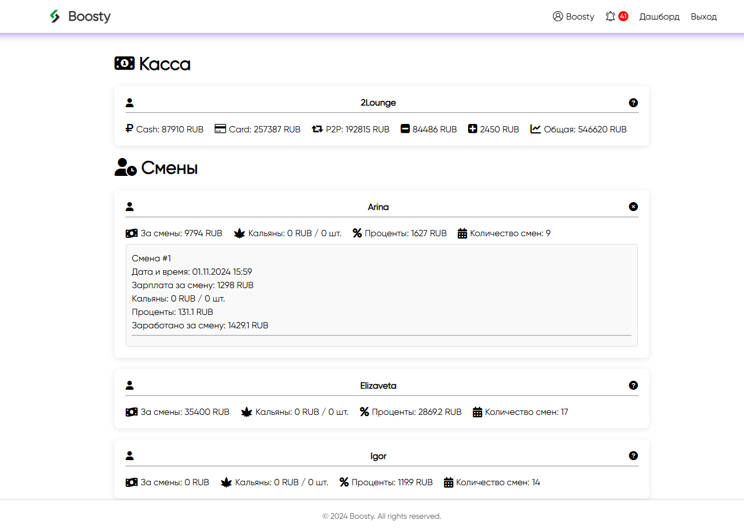Click money icon beside Elizaveta За смены
The width and height of the screenshot is (744, 531).
coord(132,412)
